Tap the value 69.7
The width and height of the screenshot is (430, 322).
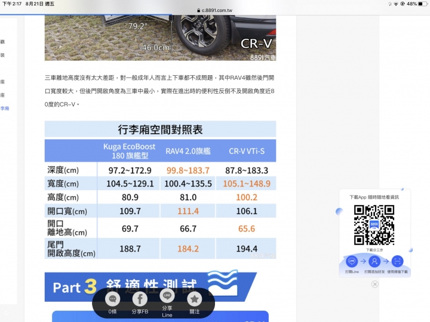pos(130,228)
